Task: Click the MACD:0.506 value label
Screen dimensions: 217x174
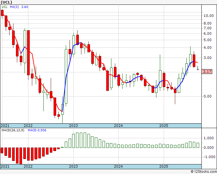Action: coord(37,130)
